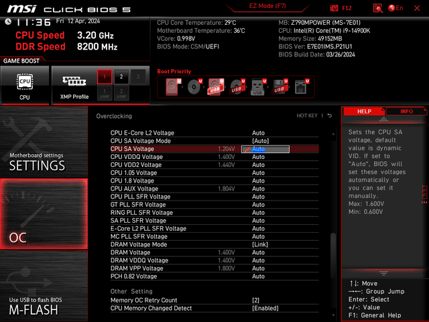The height and width of the screenshot is (322, 429).
Task: Click the PCH 0.82 Voltage row
Action: (x=214, y=276)
